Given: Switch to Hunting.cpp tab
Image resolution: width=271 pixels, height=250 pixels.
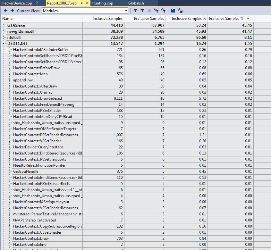Looking at the screenshot, I should (102, 3).
